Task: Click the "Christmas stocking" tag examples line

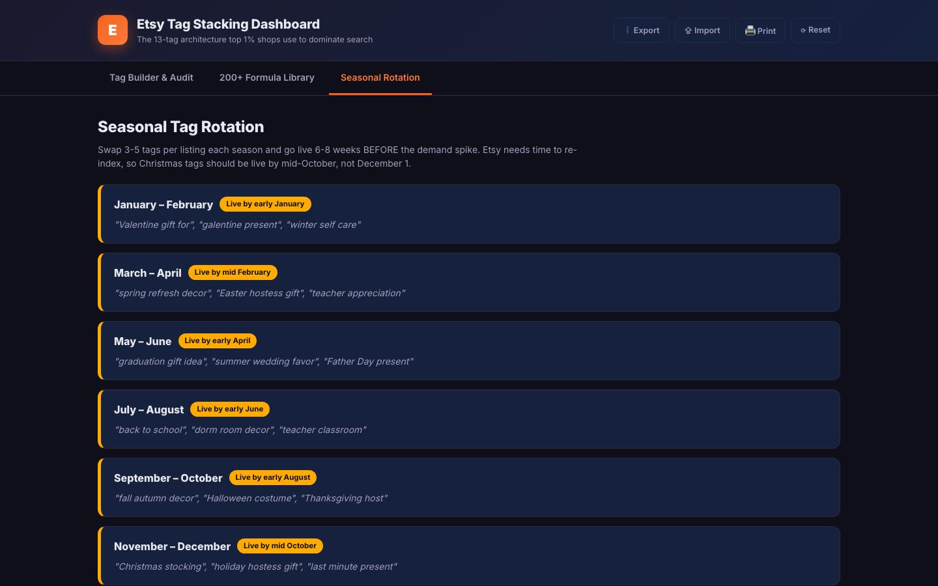Action: pyautogui.click(x=256, y=566)
